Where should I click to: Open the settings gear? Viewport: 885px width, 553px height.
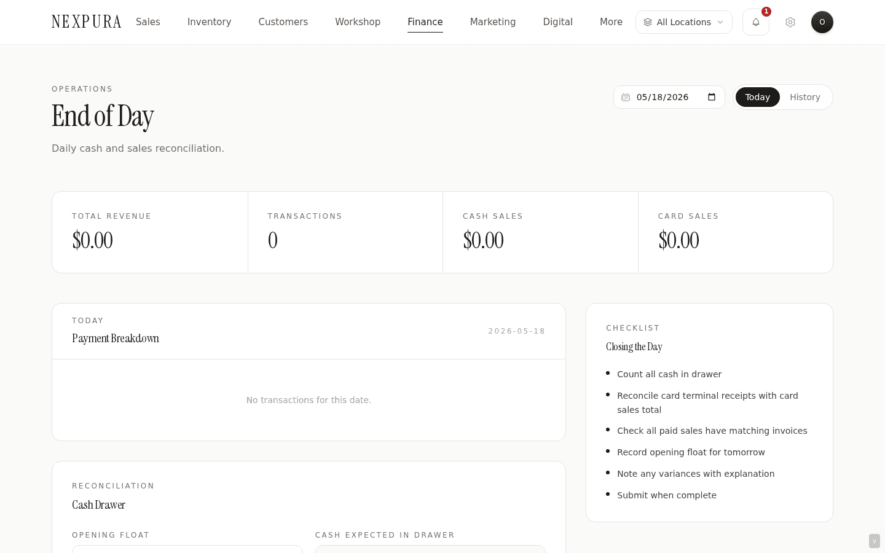[x=790, y=22]
